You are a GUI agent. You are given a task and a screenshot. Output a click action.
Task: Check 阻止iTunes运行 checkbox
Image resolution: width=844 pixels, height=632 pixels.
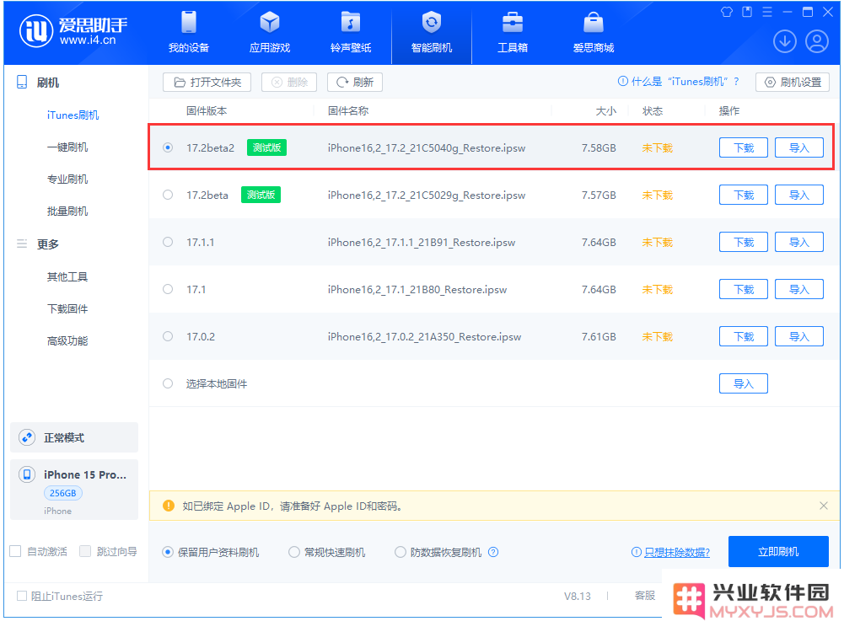(x=22, y=596)
